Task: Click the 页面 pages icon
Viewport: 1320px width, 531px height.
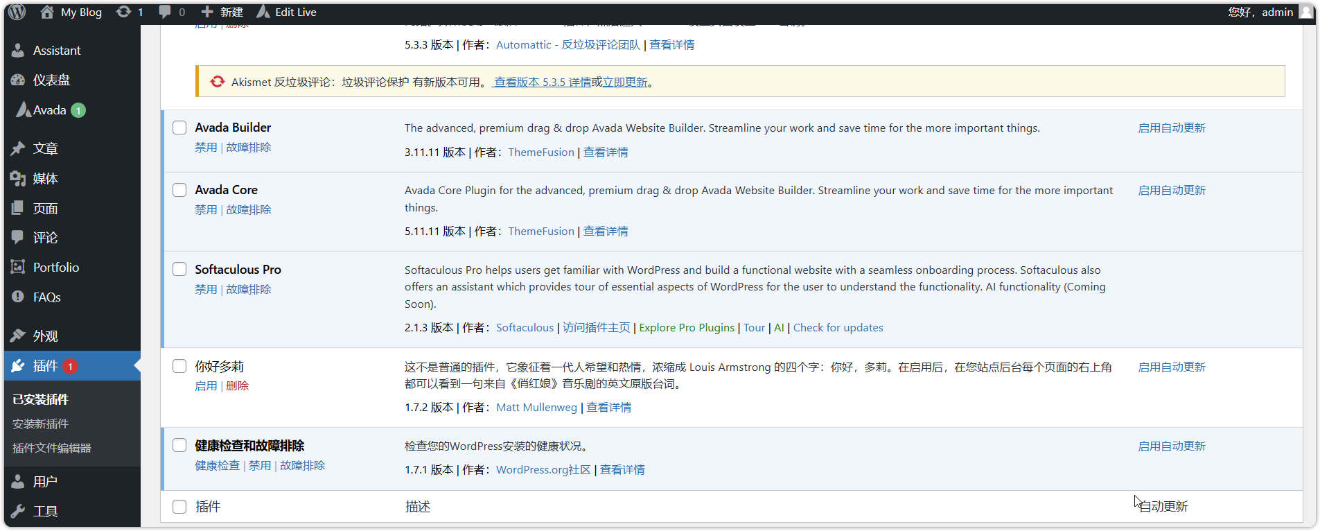Action: click(x=18, y=209)
